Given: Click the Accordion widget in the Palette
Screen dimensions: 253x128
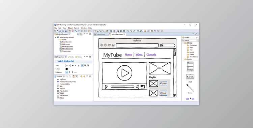Looking at the screenshot, I should pyautogui.click(x=190, y=67).
